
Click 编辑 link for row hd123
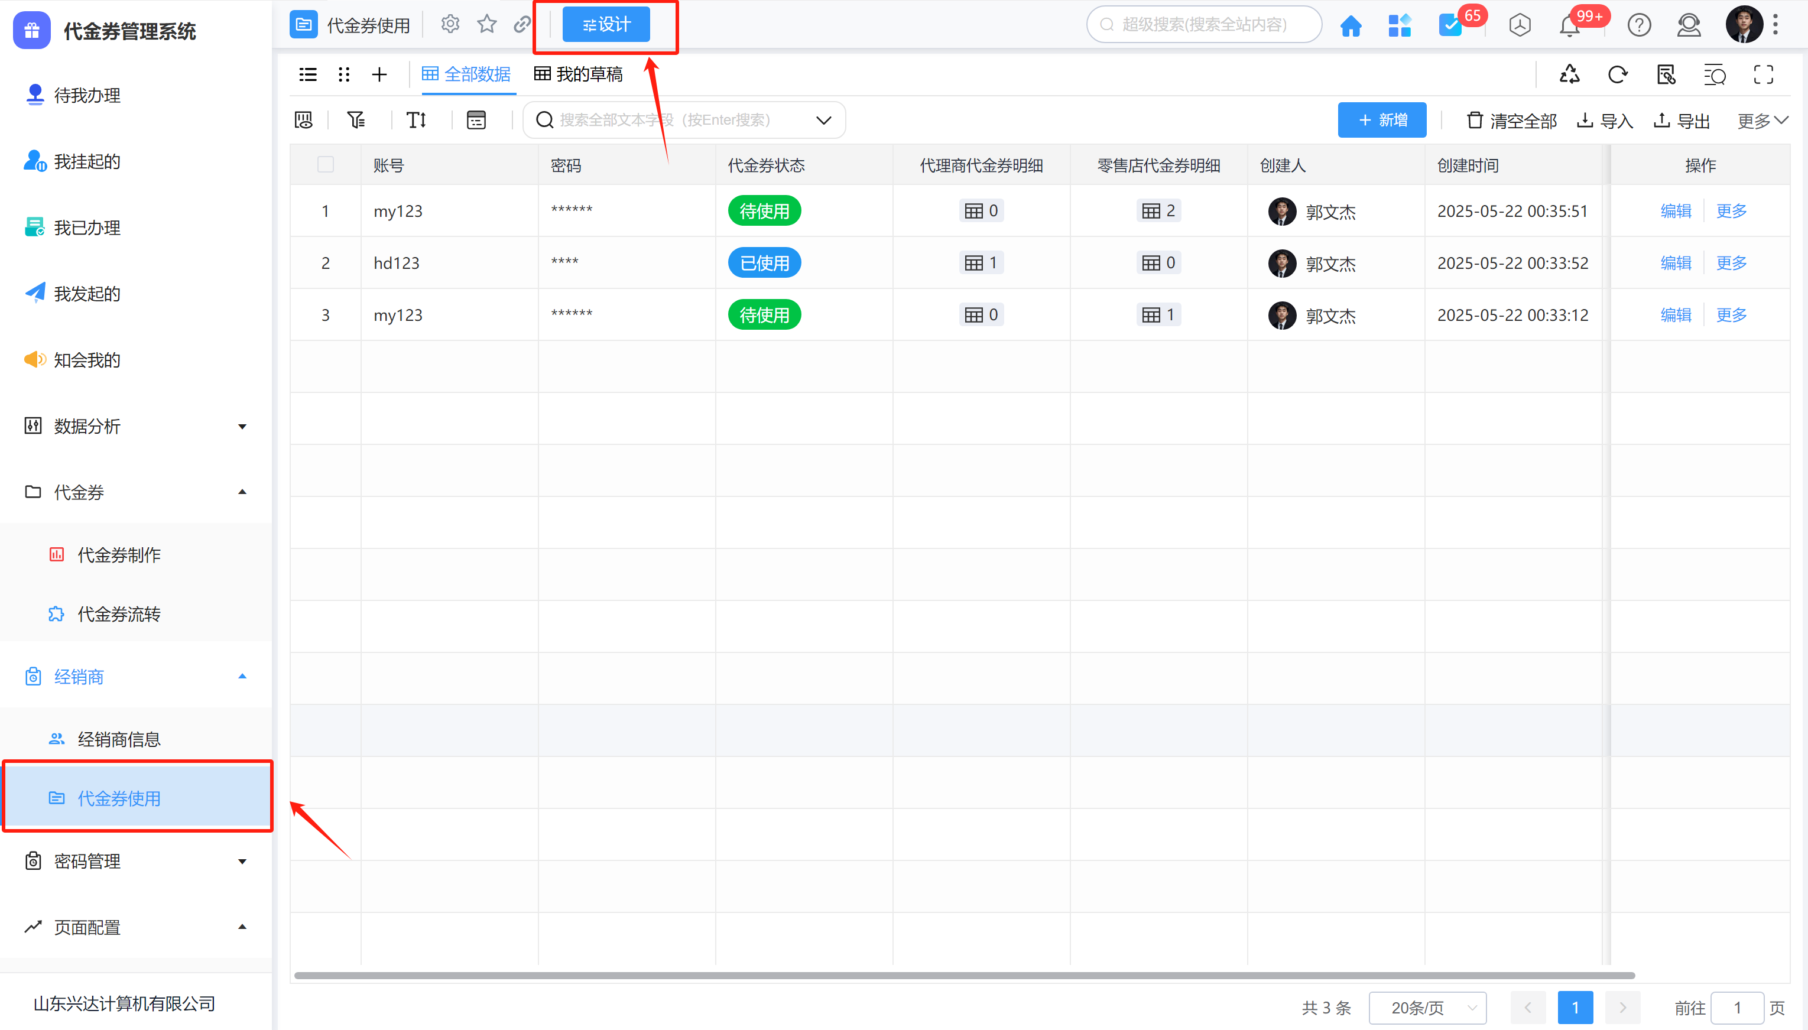coord(1675,263)
